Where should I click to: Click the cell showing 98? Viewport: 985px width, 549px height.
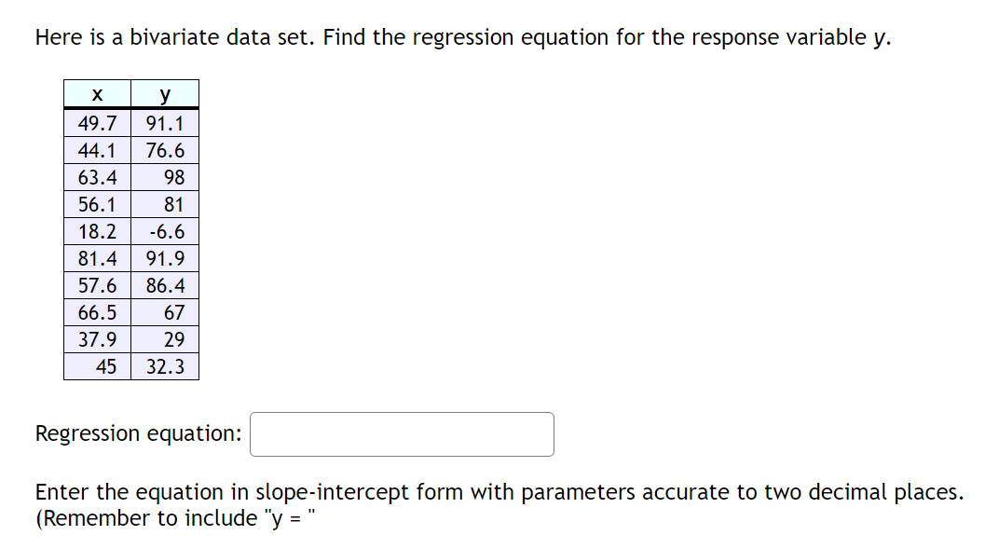pos(172,176)
